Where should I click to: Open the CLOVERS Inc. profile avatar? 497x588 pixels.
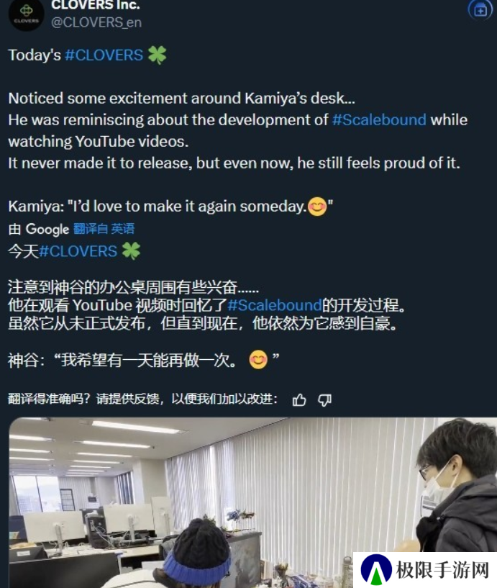point(26,14)
